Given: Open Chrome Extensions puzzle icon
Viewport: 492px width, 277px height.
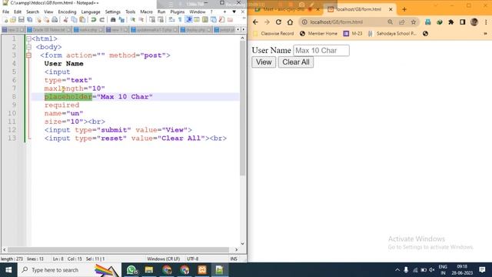Looking at the screenshot, I should [x=451, y=22].
